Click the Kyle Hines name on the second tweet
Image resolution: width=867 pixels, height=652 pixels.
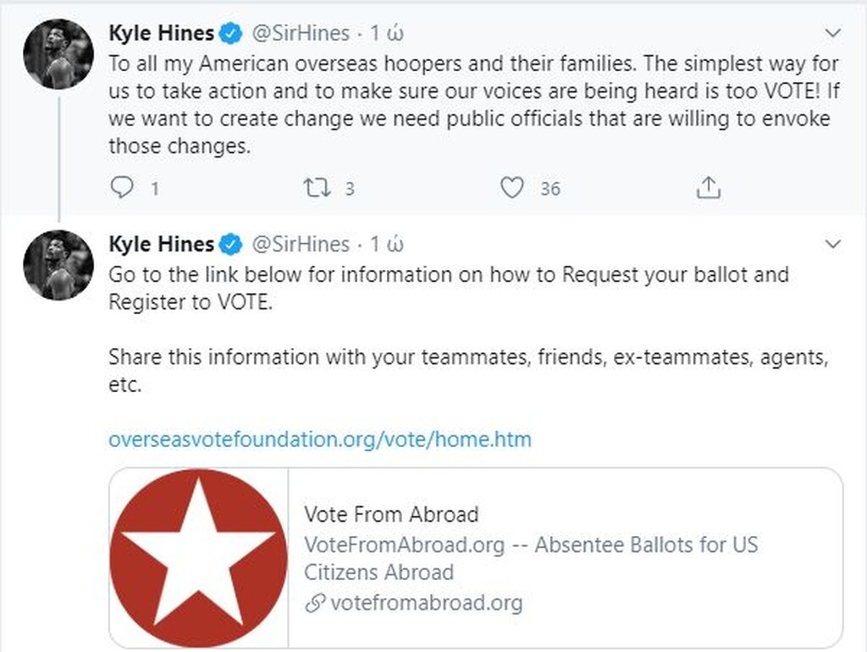pyautogui.click(x=161, y=244)
